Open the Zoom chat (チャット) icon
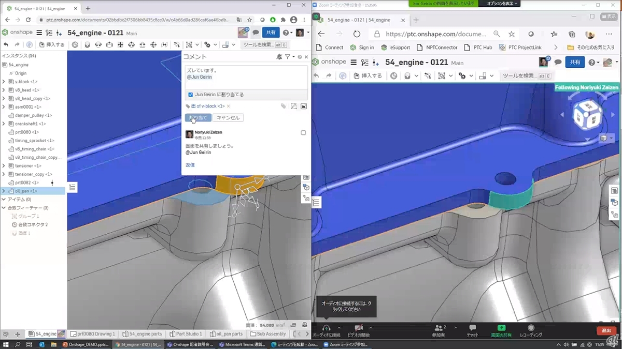The image size is (622, 349). pyautogui.click(x=472, y=331)
